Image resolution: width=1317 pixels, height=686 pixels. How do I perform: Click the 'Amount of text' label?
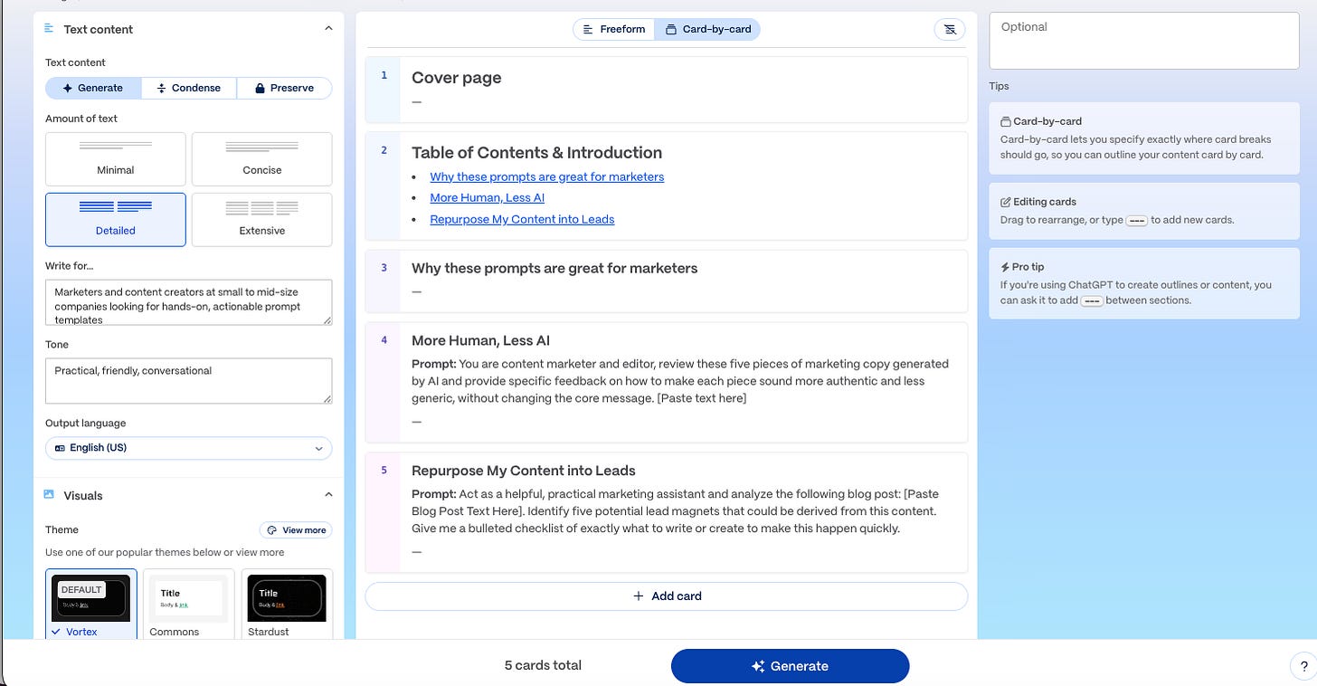(x=81, y=119)
